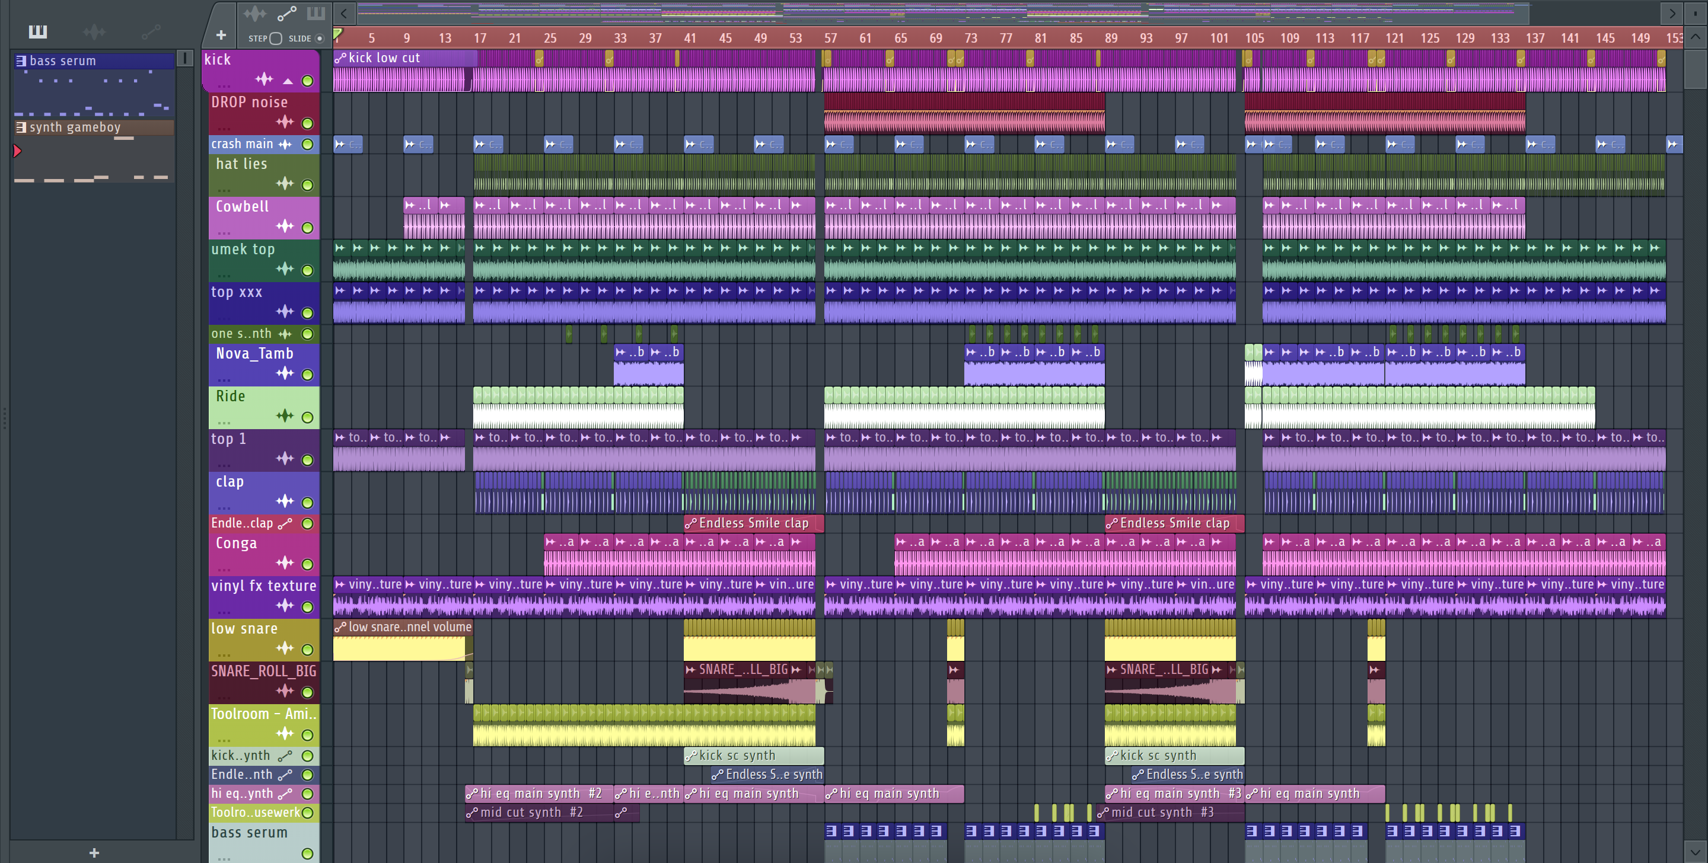The height and width of the screenshot is (863, 1708).
Task: Click the waveform icon on the SNARE_ROLL_BIG track
Action: pyautogui.click(x=285, y=691)
